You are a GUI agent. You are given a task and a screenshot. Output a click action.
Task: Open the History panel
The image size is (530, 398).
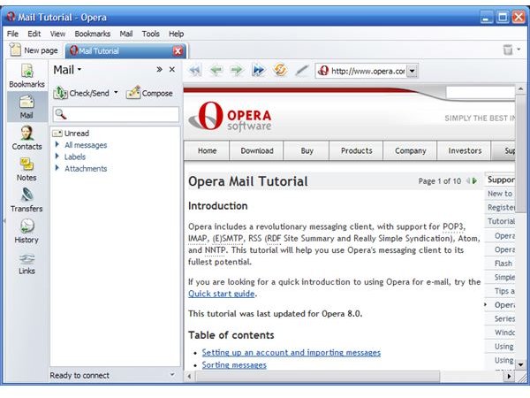26,231
